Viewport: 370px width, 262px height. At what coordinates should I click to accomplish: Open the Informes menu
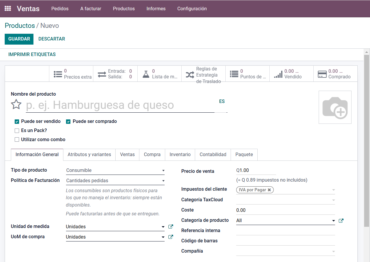tap(156, 9)
